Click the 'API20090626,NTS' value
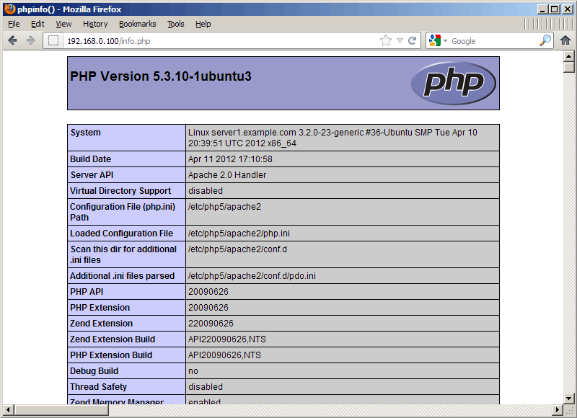 coord(224,355)
